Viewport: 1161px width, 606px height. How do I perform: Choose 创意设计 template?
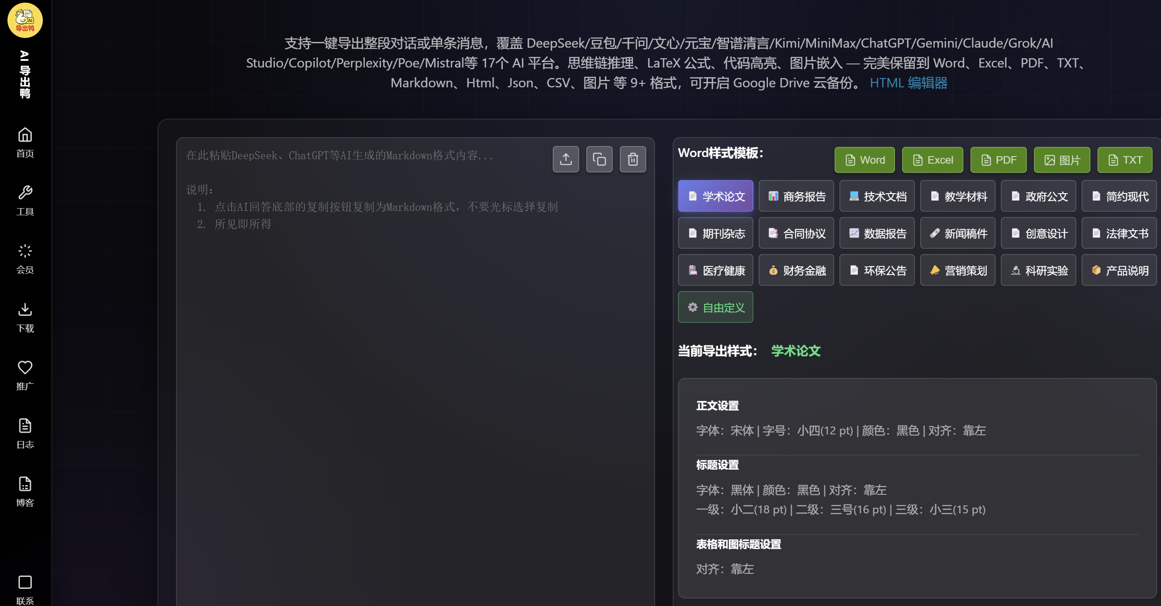pyautogui.click(x=1038, y=233)
